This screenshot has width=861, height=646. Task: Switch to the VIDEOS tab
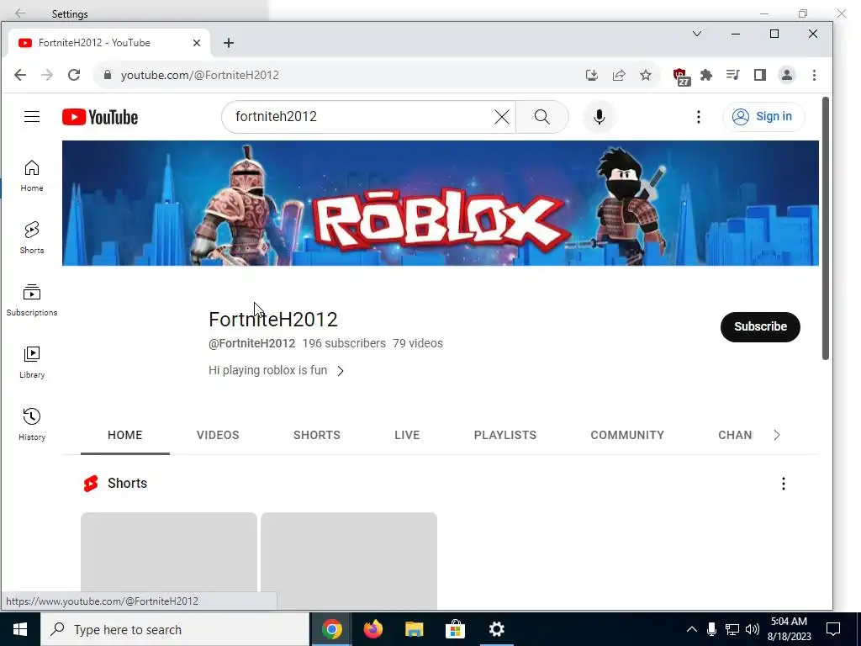(218, 435)
